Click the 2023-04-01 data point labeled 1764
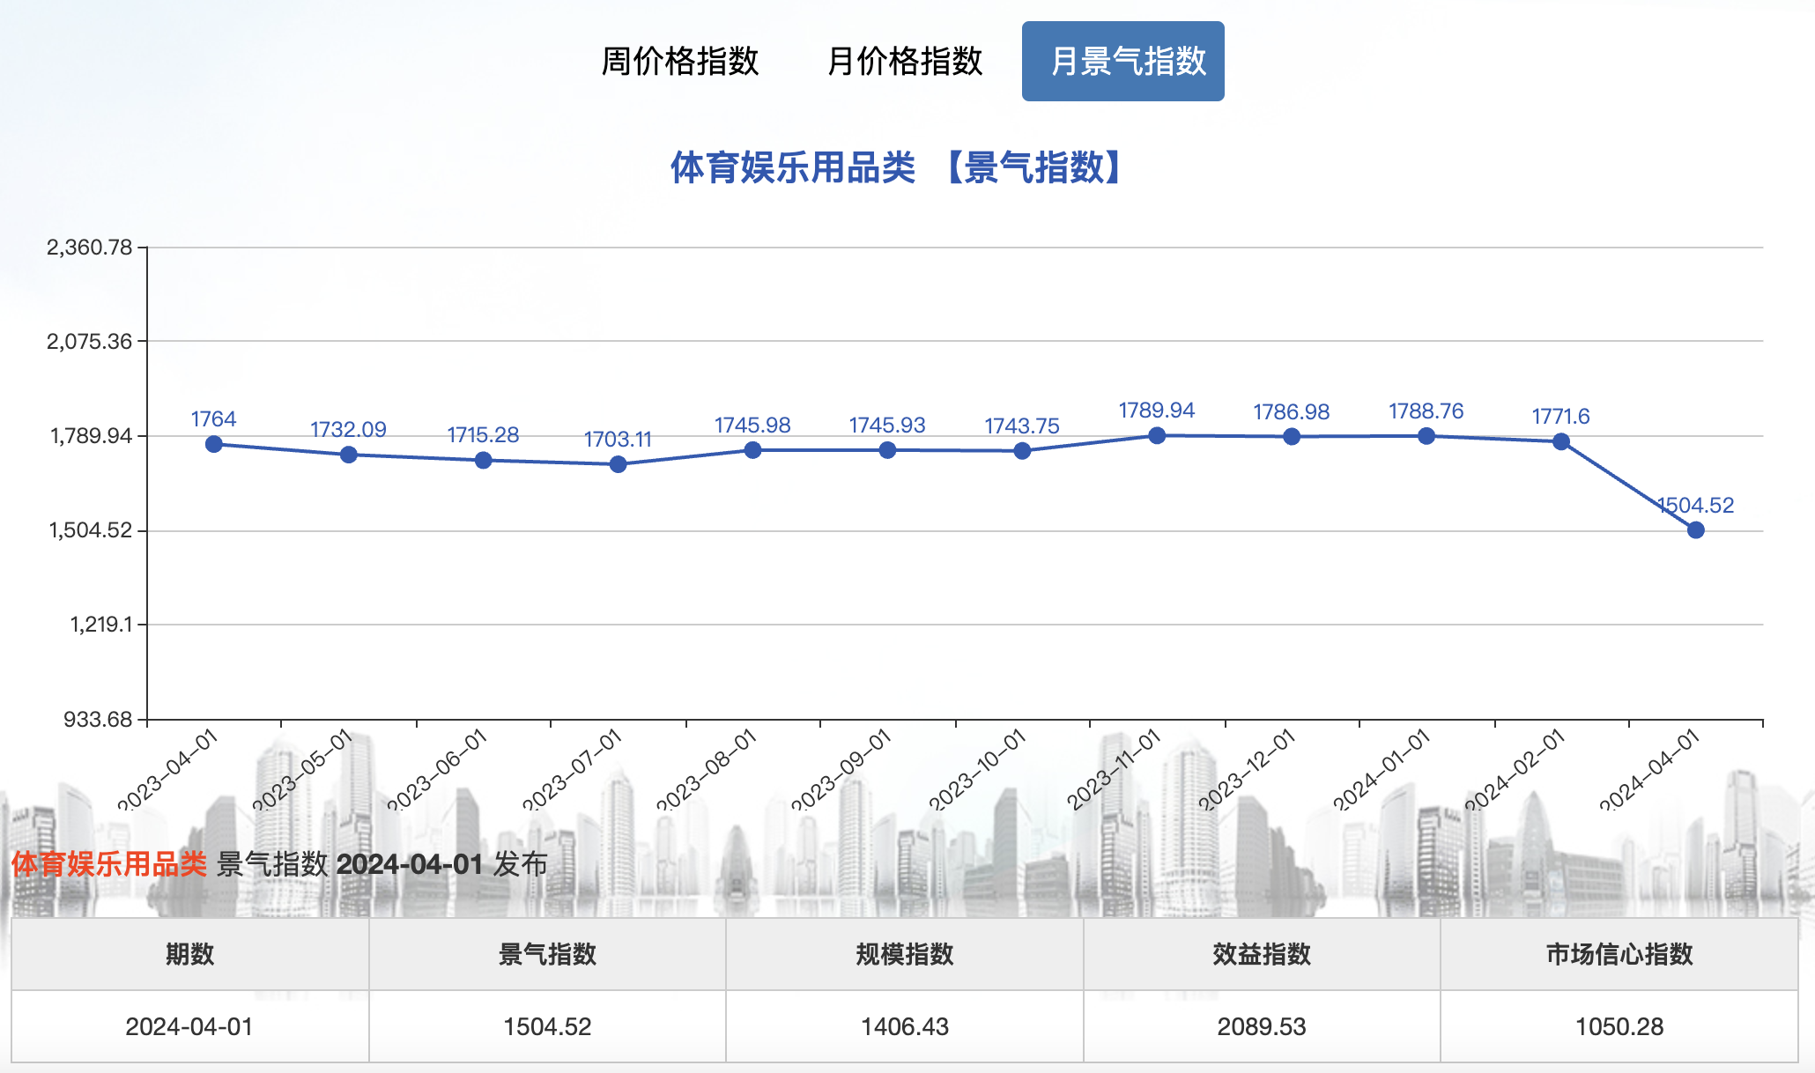This screenshot has width=1815, height=1073. point(214,444)
